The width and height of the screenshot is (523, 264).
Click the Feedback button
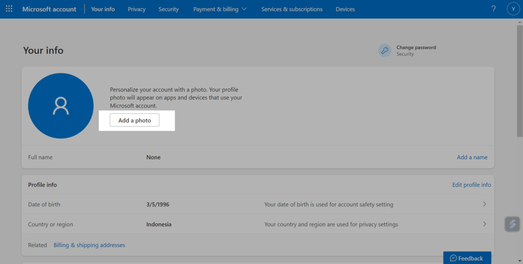[x=467, y=258]
